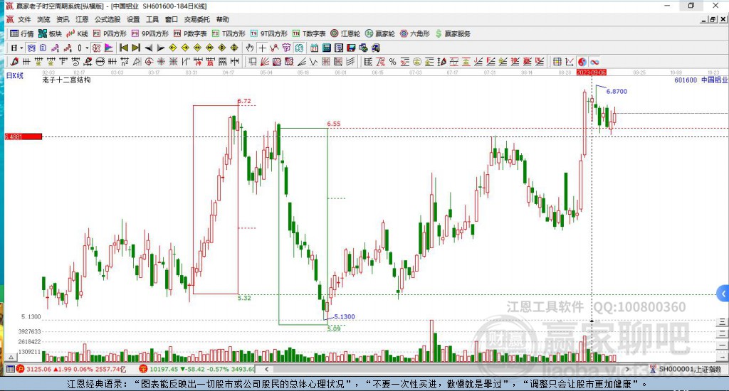
Task: Click the red pencil drawing tool icon
Action: 14,62
